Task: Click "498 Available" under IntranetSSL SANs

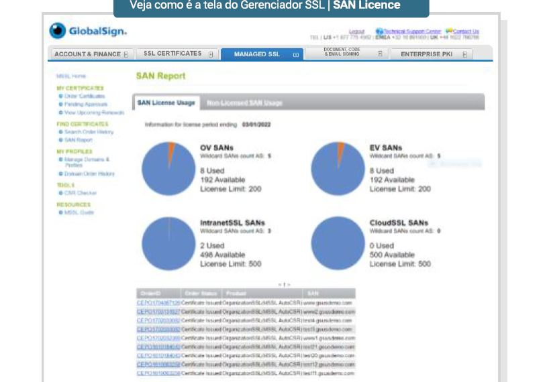Action: coord(223,255)
